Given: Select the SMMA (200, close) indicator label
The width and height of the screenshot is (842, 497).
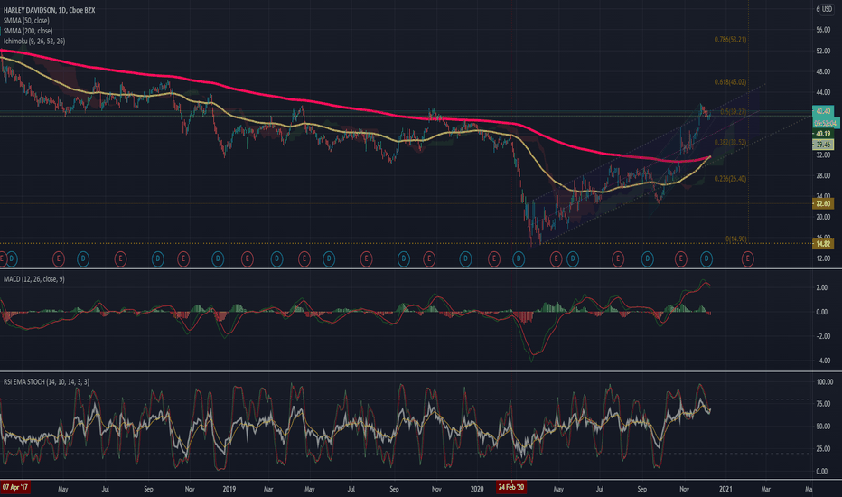Looking at the screenshot, I should (28, 31).
